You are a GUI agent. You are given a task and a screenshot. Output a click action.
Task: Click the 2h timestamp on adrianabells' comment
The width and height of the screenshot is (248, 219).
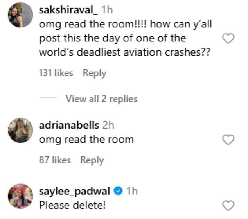click(108, 126)
